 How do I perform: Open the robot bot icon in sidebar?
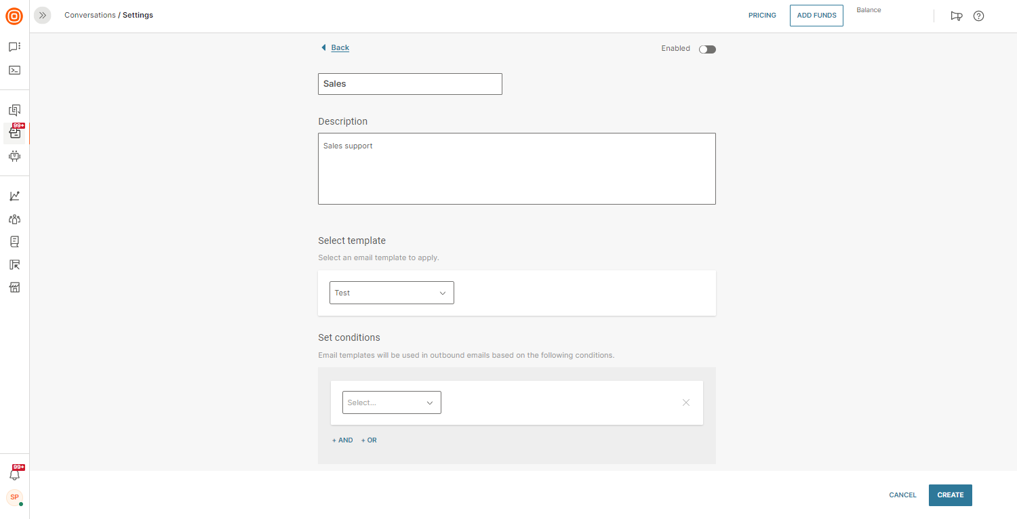14,156
